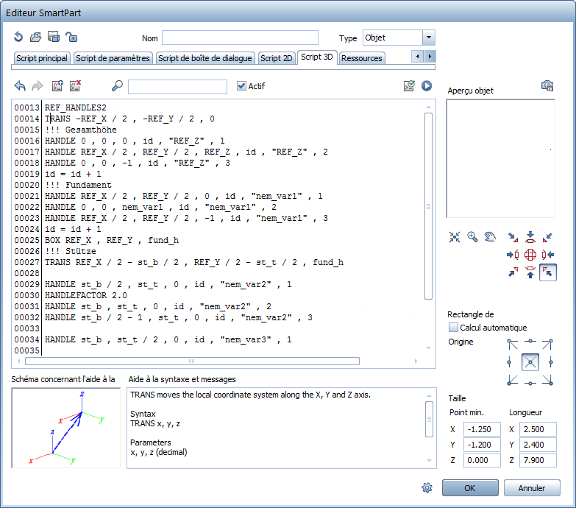576x508 pixels.
Task: Switch to Script principal tab
Action: point(42,58)
